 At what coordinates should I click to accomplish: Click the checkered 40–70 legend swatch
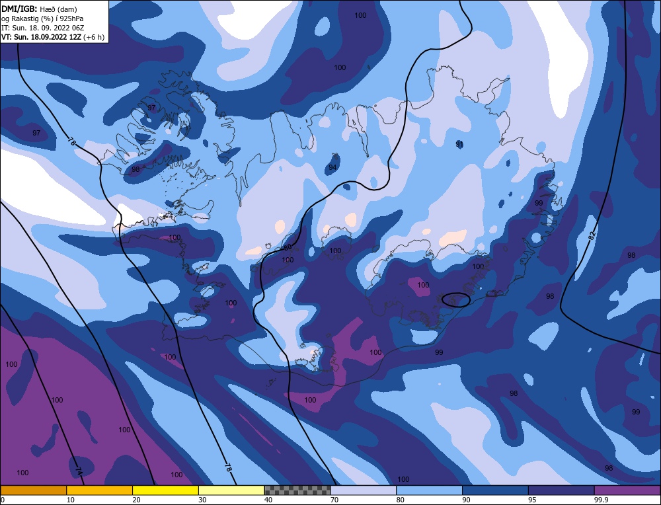[x=297, y=490]
